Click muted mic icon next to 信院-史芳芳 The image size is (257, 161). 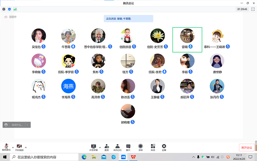pos(166,47)
